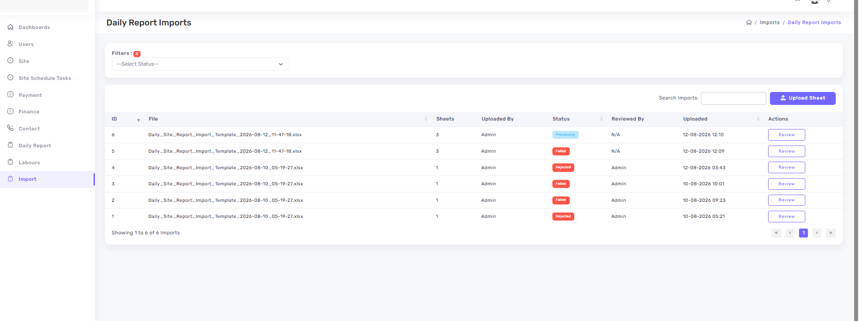Review import ID 1
Image resolution: width=859 pixels, height=321 pixels.
click(786, 217)
